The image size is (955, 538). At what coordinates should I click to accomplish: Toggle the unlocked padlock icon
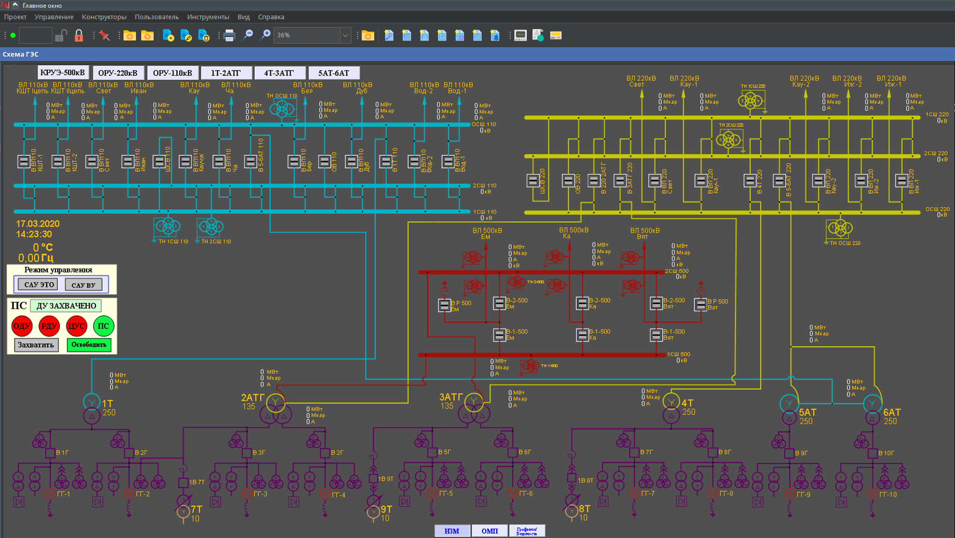(62, 35)
